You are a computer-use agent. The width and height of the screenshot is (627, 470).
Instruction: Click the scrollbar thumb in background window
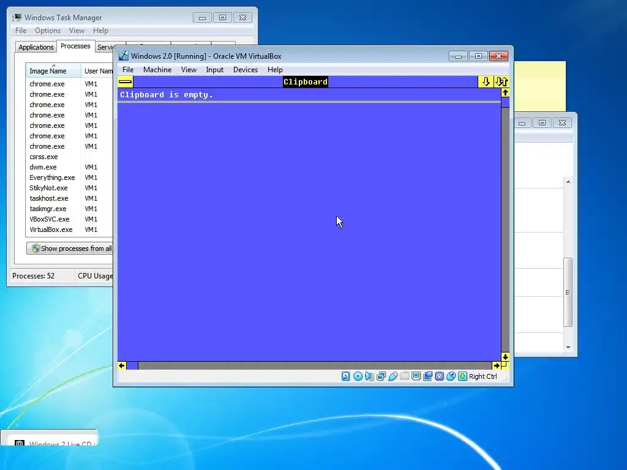tap(568, 293)
